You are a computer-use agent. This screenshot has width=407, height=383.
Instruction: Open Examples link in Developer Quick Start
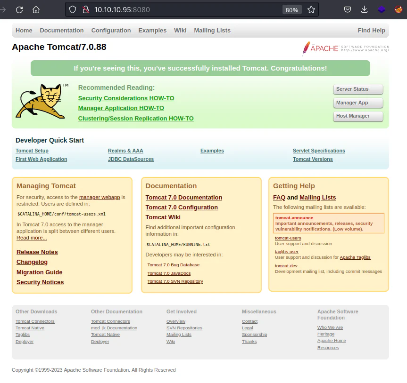pos(212,151)
